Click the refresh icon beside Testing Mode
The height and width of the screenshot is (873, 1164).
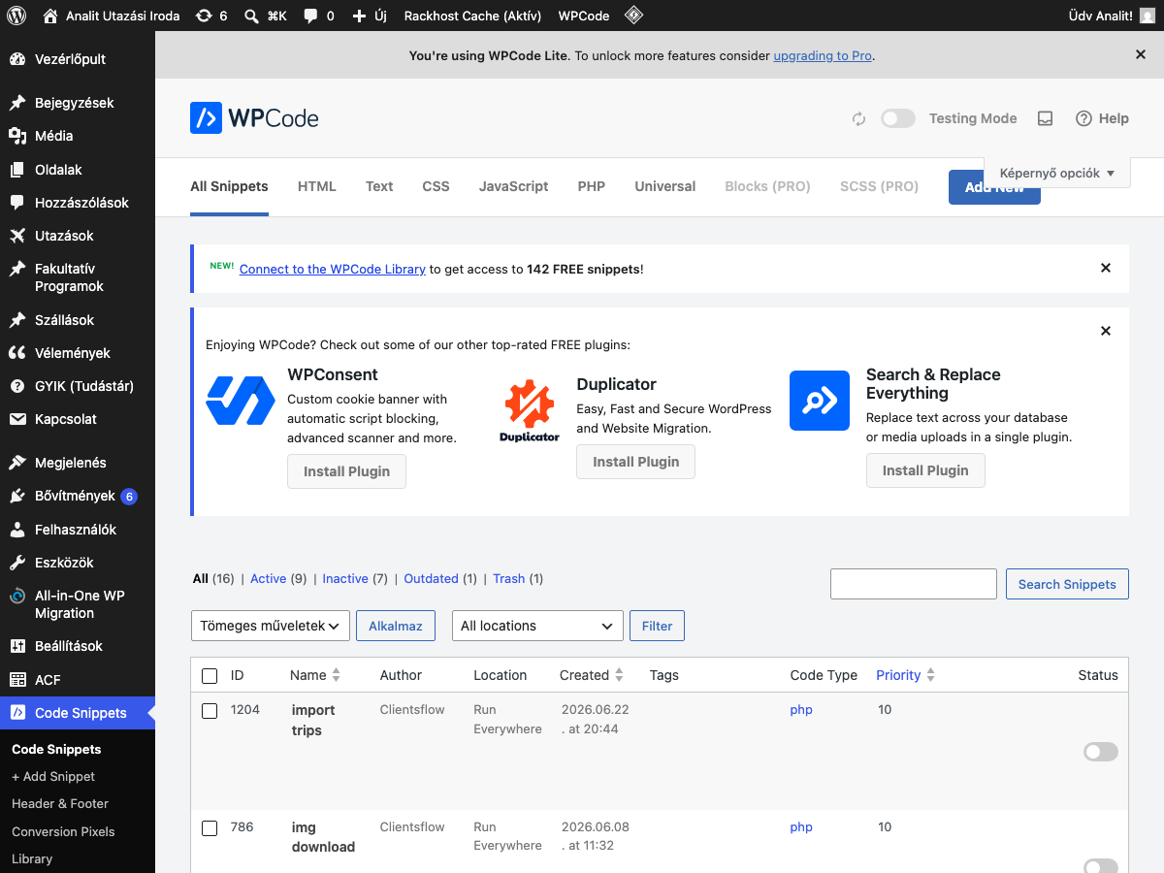coord(858,118)
